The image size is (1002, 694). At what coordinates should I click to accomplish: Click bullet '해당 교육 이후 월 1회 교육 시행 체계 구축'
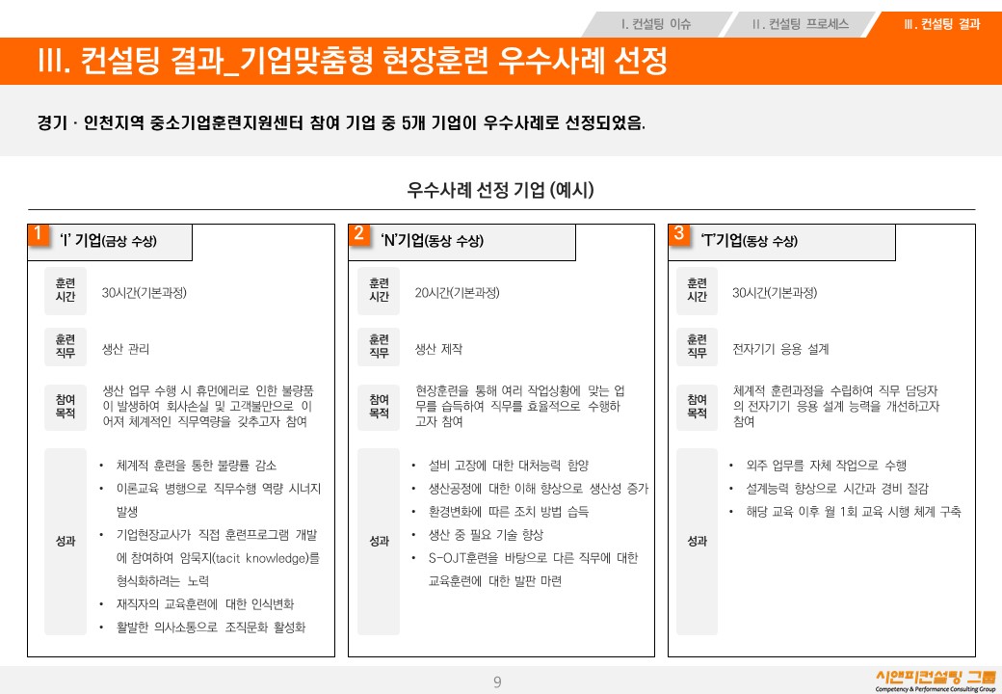pyautogui.click(x=854, y=512)
